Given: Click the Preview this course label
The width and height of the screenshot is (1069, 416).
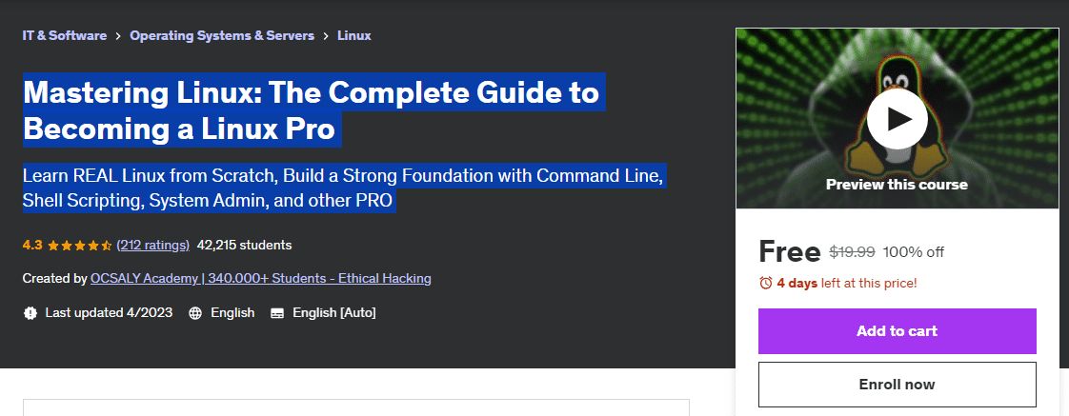Looking at the screenshot, I should click(897, 185).
